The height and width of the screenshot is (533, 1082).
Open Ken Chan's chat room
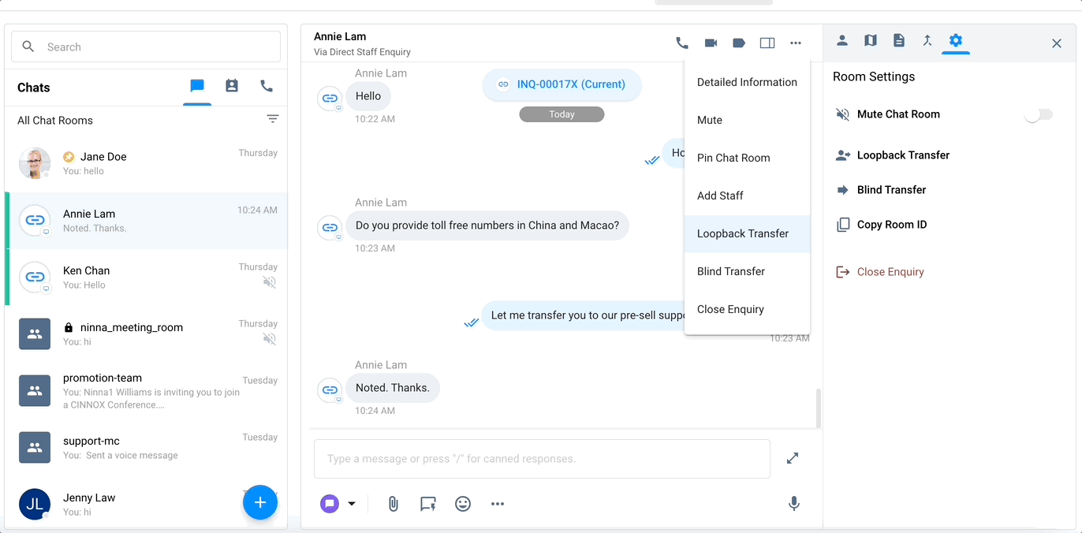tap(146, 278)
